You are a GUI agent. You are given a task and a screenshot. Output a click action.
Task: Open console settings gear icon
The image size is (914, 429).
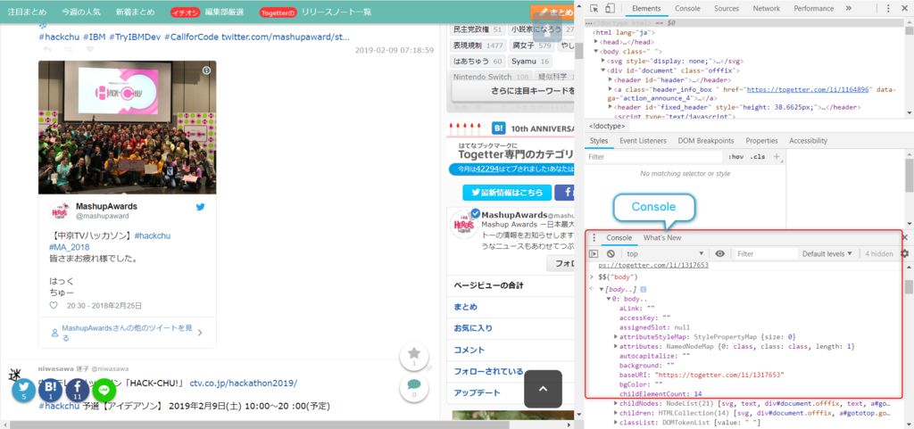(905, 254)
